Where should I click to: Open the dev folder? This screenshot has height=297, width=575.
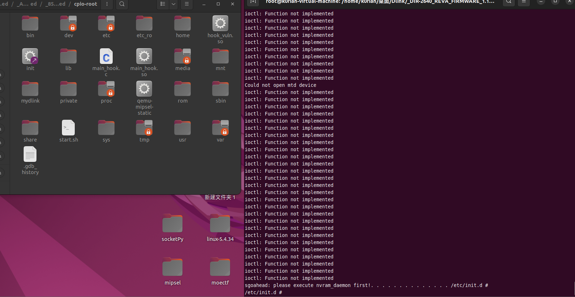point(68,26)
